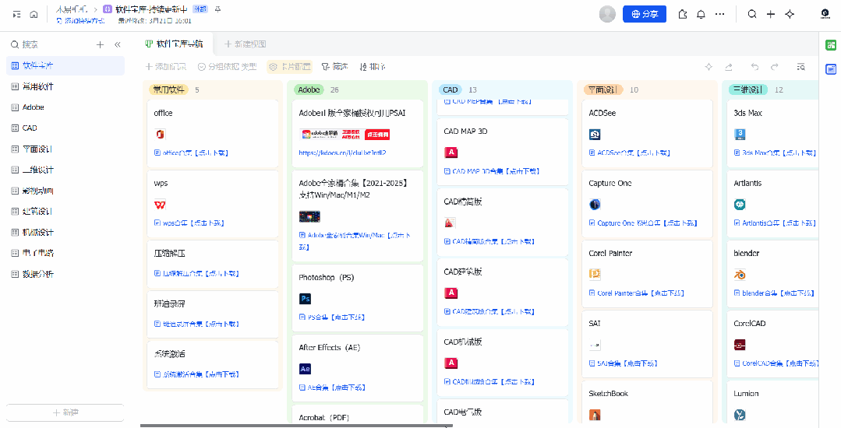Open the SAI合集 download link
Image resolution: width=841 pixels, height=428 pixels.
pos(623,363)
